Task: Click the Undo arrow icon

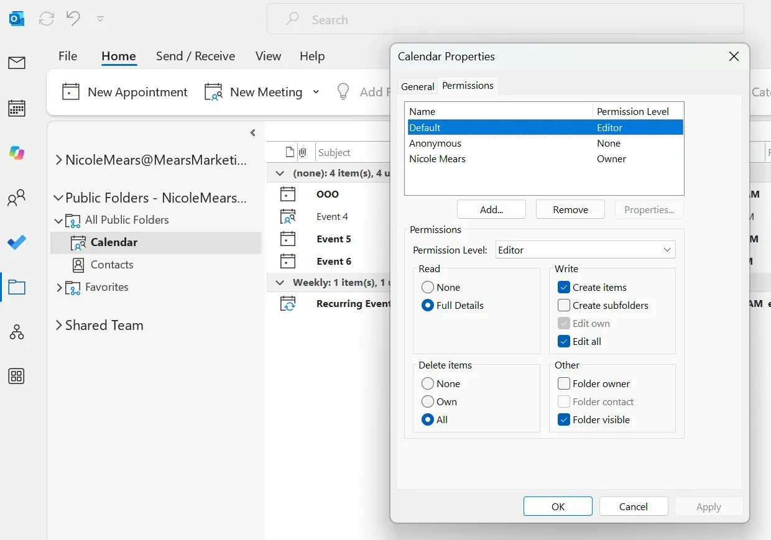Action: coord(73,19)
